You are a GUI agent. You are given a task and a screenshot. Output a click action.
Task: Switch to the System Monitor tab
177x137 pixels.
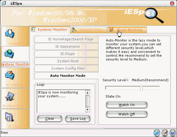50,30
